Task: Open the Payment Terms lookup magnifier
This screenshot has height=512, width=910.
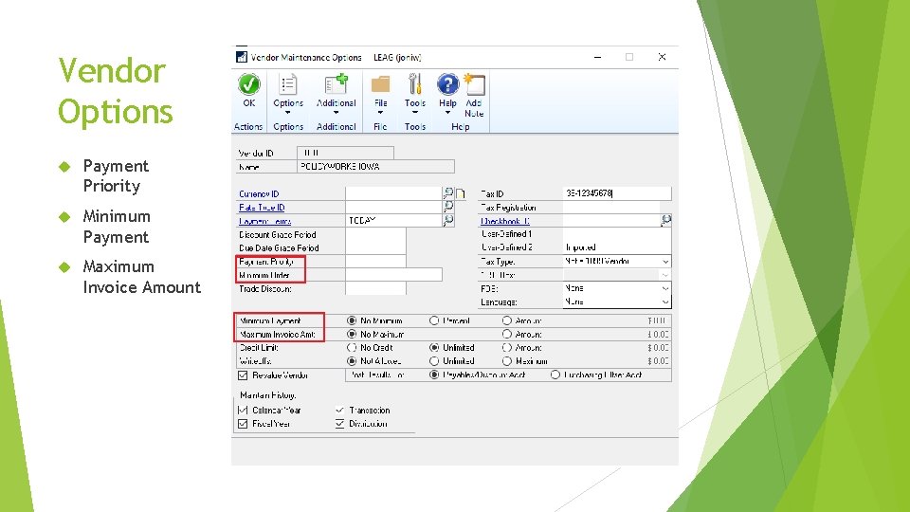Action: point(448,221)
